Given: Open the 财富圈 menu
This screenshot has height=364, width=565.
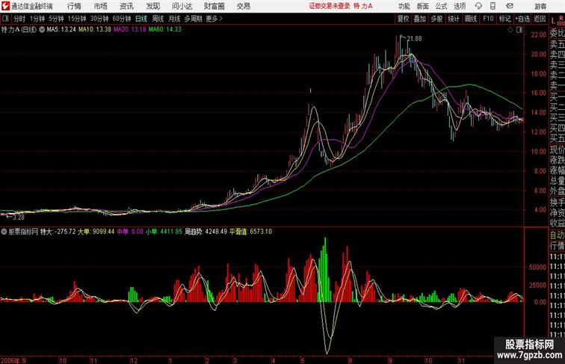Looking at the screenshot, I should 214,6.
